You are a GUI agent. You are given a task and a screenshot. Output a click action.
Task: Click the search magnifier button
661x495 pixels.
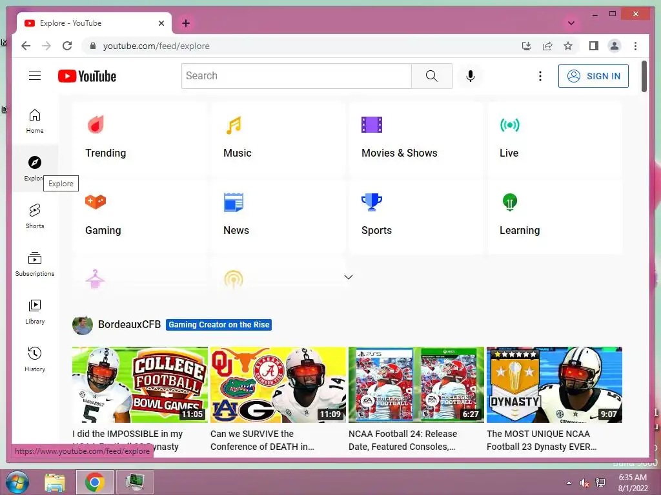pos(431,76)
